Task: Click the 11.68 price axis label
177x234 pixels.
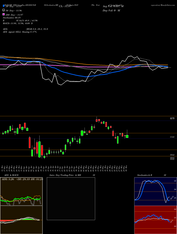Action: 172,137
